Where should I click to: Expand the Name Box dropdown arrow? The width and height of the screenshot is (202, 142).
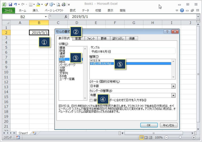pos(46,17)
